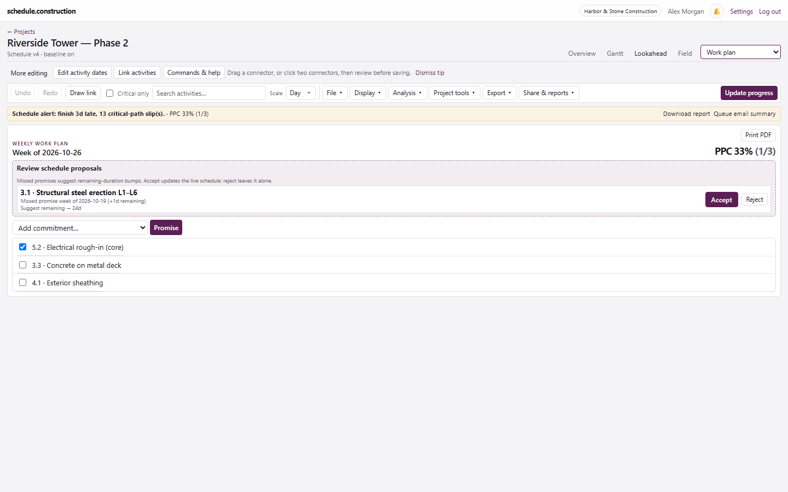The image size is (788, 492).
Task: Accept the Structural steel erection proposal
Action: (x=722, y=200)
